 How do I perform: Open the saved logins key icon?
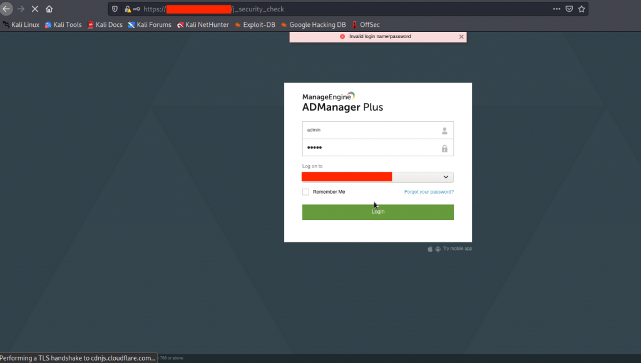coord(136,9)
